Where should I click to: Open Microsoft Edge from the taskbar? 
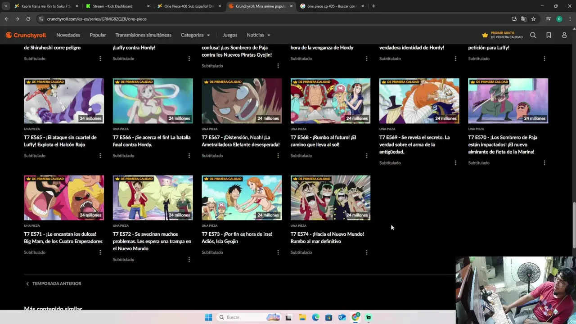[x=315, y=317]
